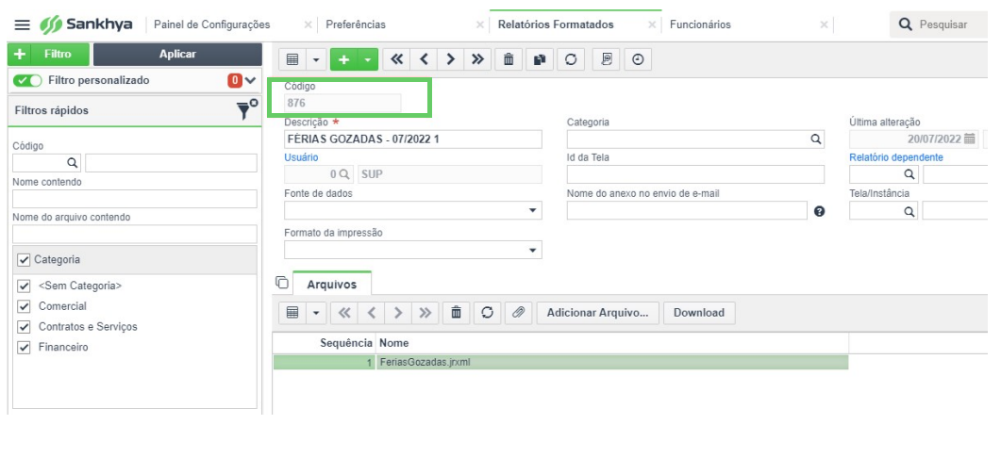Image resolution: width=1001 pixels, height=474 pixels.
Task: Open the clock history icon
Action: [x=638, y=59]
